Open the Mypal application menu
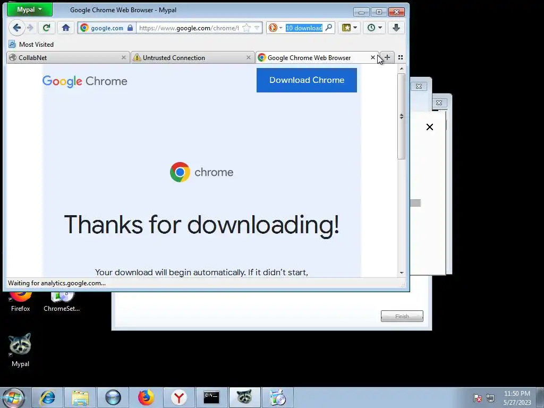This screenshot has width=544, height=408. (x=30, y=10)
